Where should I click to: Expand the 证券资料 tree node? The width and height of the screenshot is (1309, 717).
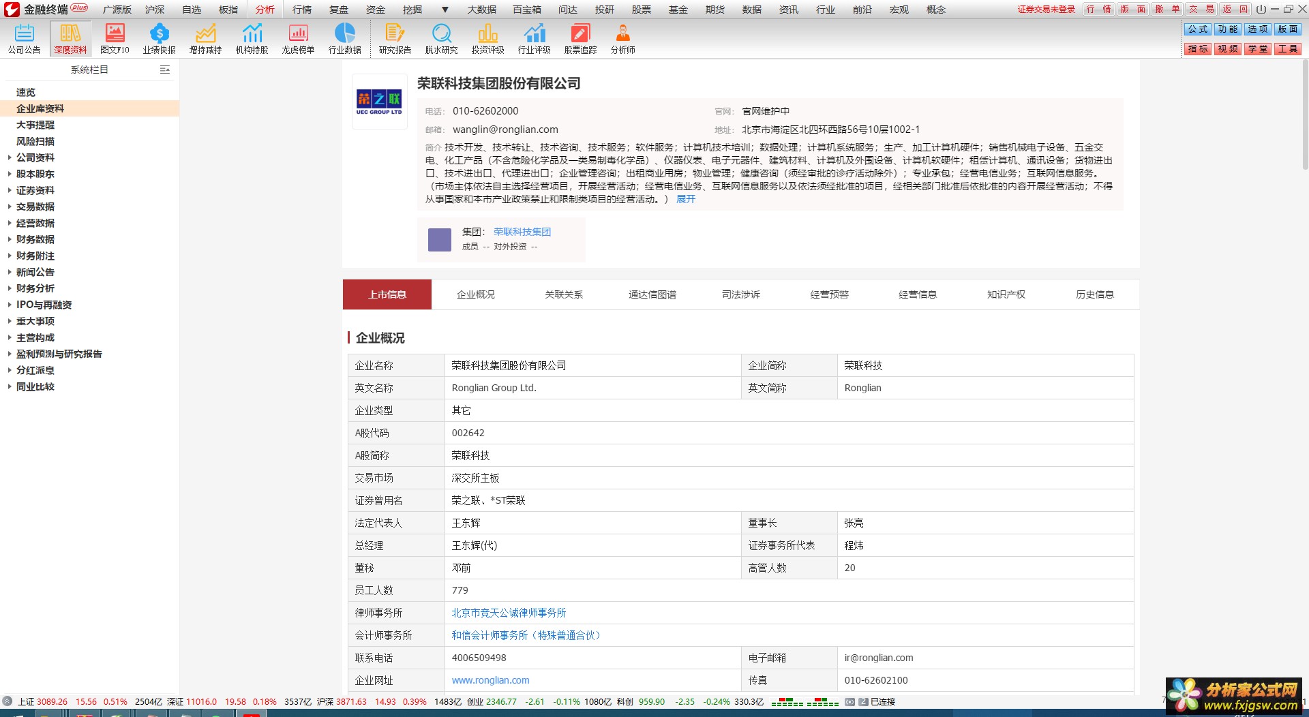tap(10, 190)
